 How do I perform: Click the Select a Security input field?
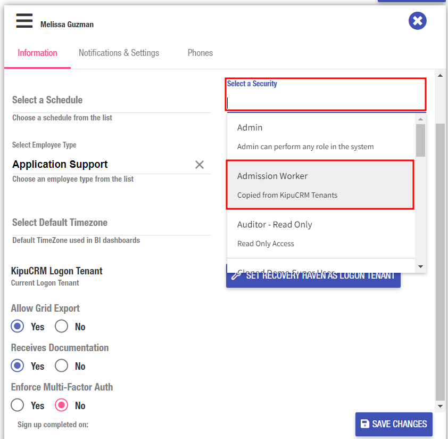325,101
